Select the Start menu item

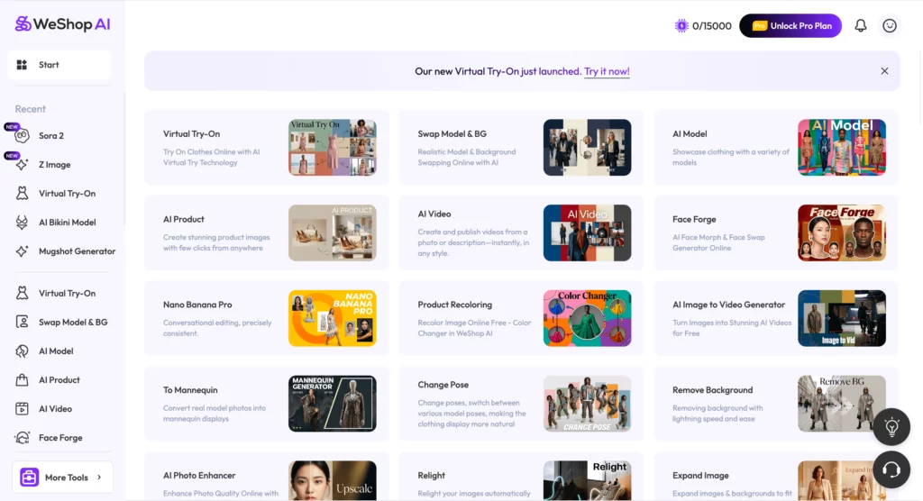click(59, 65)
